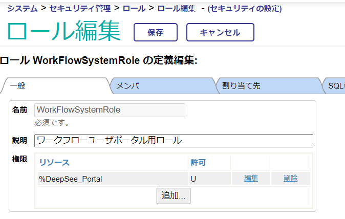Click the リソース column header
345x219 pixels.
tap(54, 163)
